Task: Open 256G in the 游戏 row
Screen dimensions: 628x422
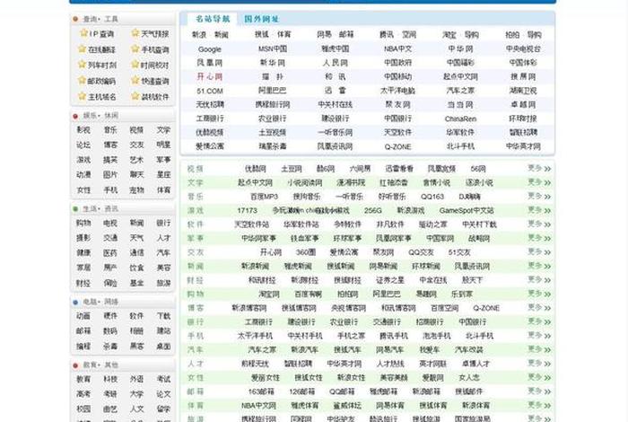Action: tap(373, 210)
